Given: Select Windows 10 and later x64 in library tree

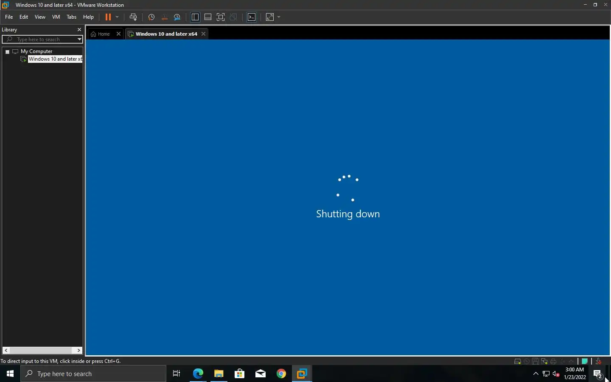Looking at the screenshot, I should (x=55, y=59).
